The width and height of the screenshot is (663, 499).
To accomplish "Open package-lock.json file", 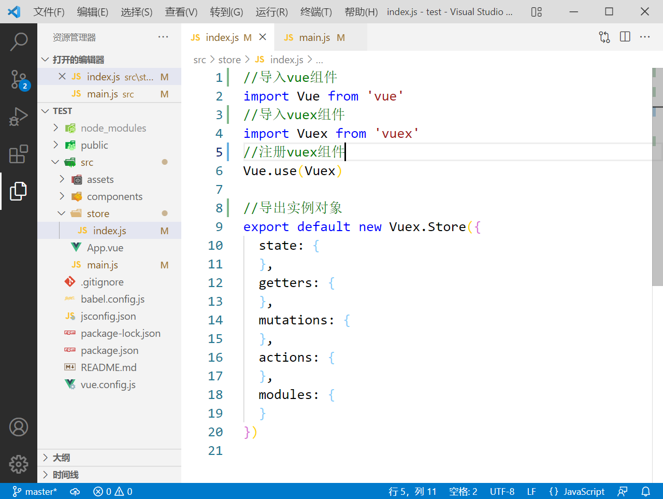I will [109, 333].
